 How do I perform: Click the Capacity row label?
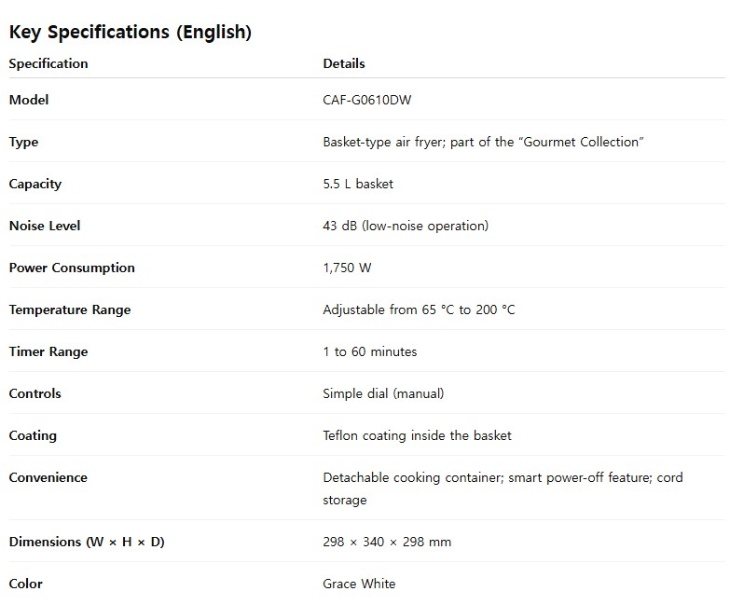35,184
